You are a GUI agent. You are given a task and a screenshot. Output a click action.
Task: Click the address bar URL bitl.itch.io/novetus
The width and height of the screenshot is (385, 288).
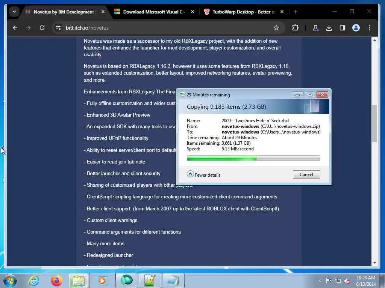[87, 28]
